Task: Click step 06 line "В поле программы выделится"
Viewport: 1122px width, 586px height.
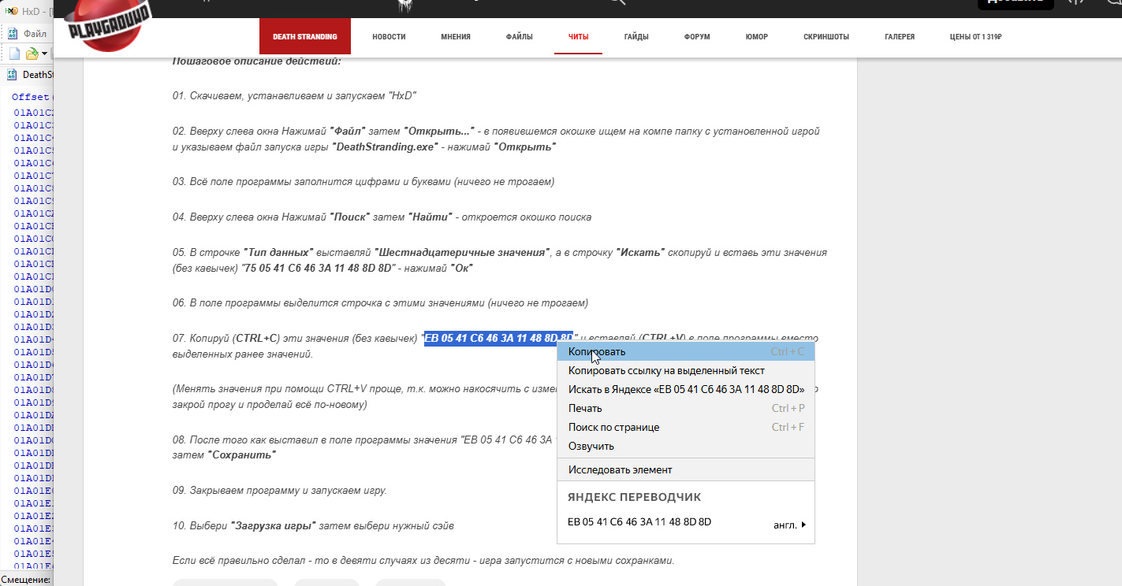Action: 380,302
